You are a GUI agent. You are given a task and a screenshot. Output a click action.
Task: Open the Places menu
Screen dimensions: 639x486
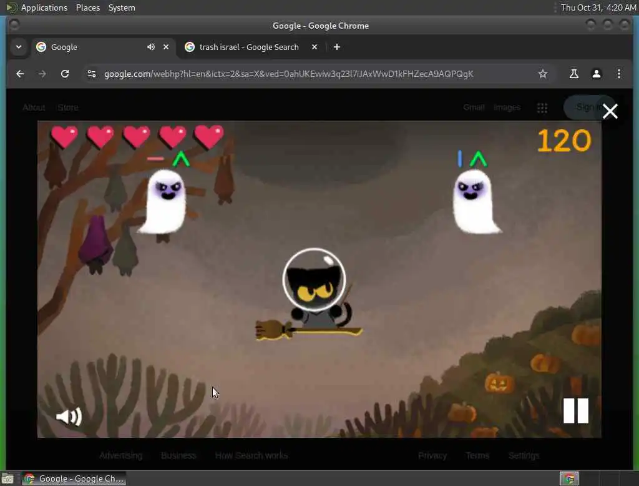click(88, 7)
